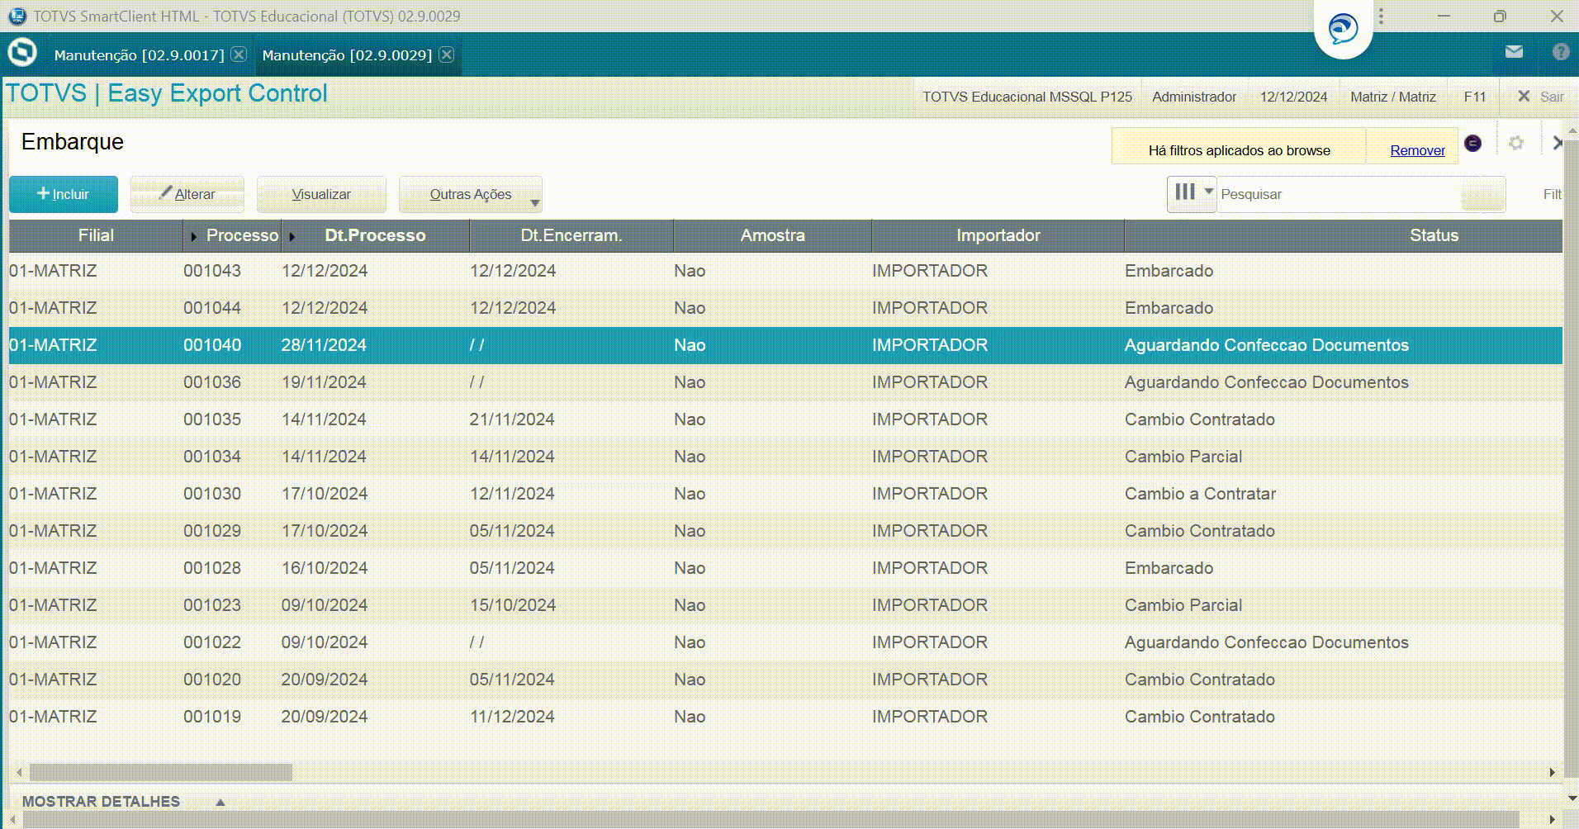Click the F11 label in header bar

pyautogui.click(x=1475, y=97)
